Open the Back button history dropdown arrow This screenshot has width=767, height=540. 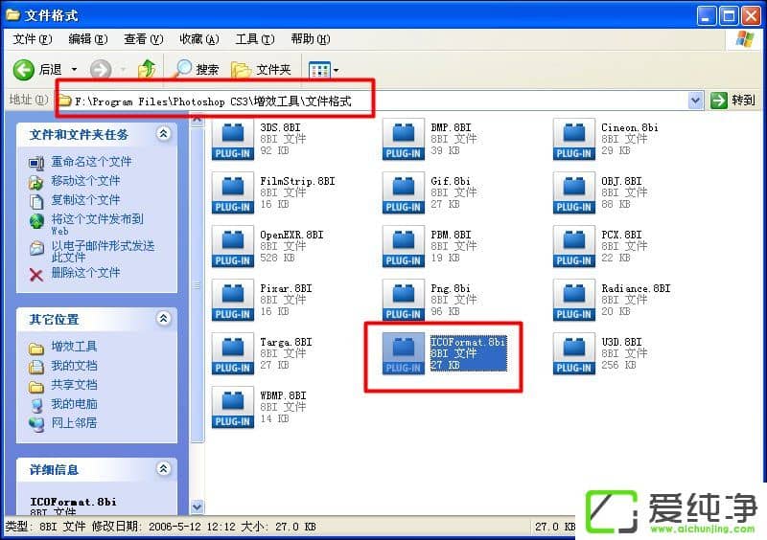tap(73, 69)
